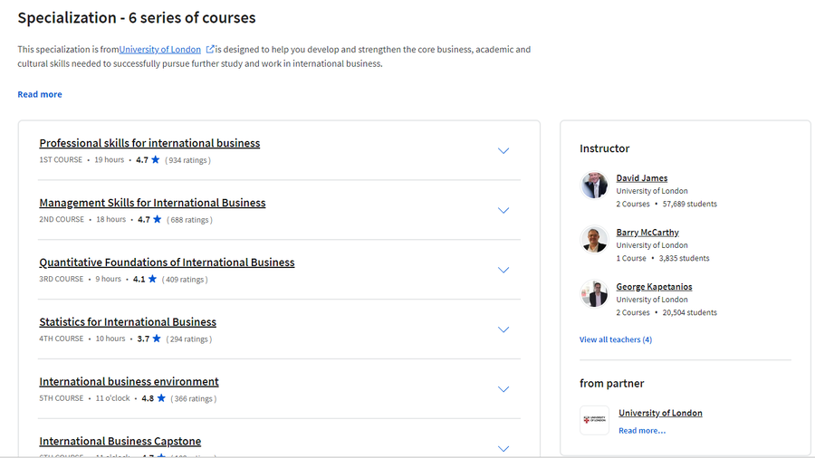The image size is (815, 458).
Task: Click '( 934 ratings )' text
Action: (x=187, y=160)
